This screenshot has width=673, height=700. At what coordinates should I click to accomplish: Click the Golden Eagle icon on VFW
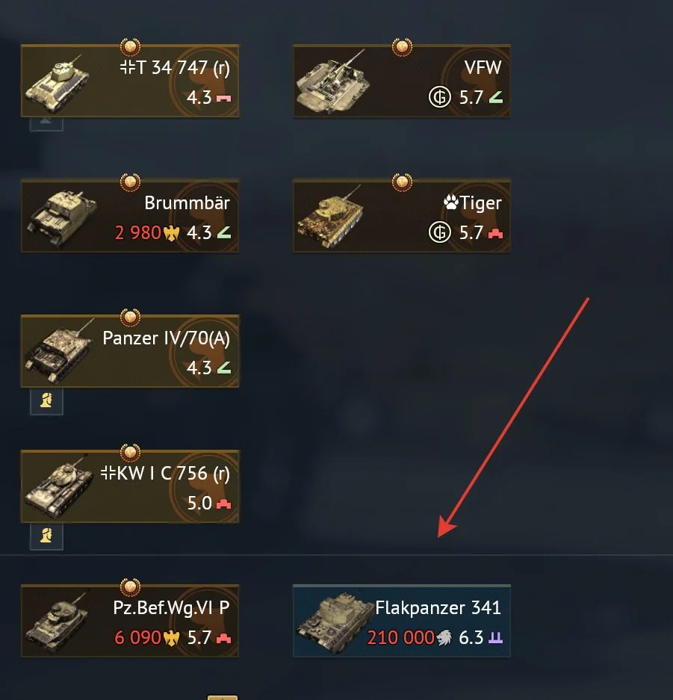pyautogui.click(x=440, y=97)
